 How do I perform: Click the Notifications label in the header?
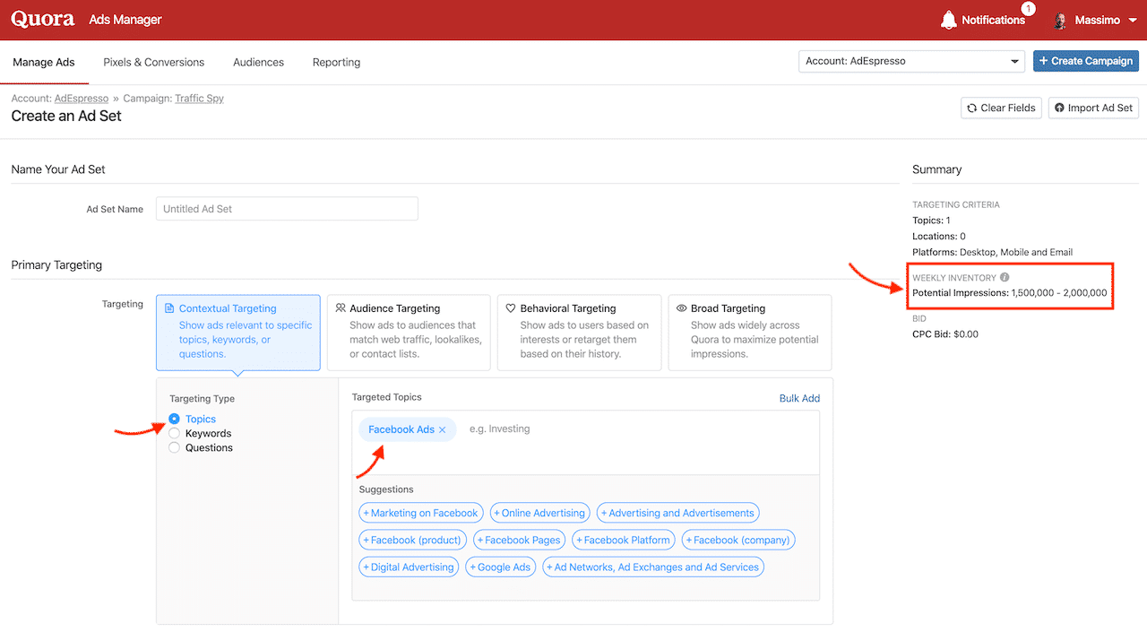point(993,21)
